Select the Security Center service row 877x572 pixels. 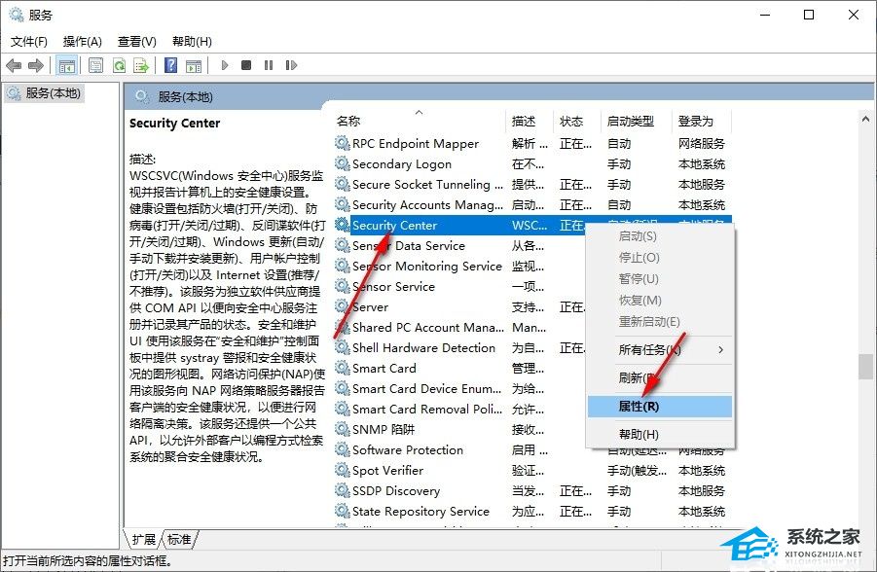point(531,225)
